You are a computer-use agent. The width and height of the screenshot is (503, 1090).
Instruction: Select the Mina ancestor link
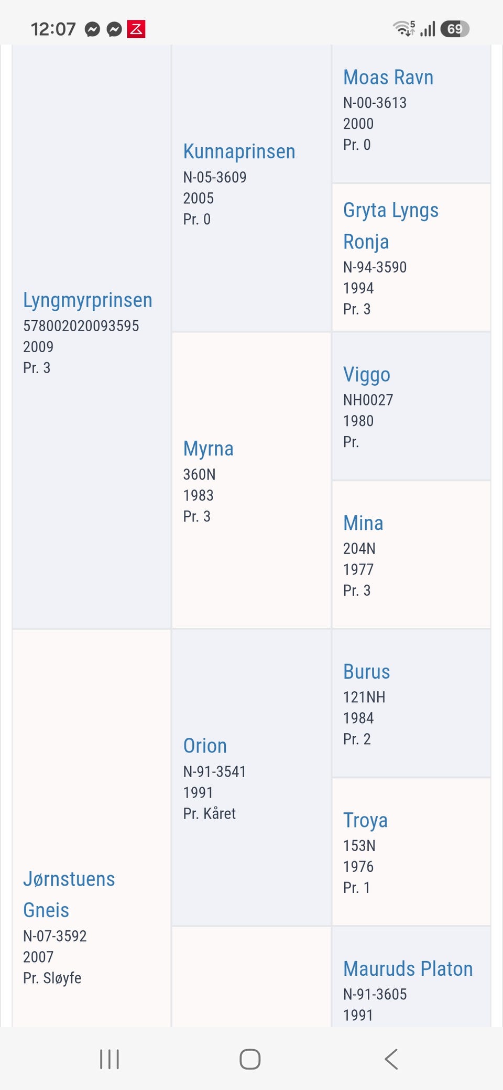pyautogui.click(x=363, y=523)
